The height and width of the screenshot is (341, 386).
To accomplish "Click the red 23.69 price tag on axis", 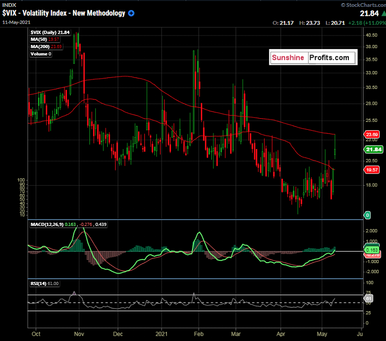I will 372,134.
